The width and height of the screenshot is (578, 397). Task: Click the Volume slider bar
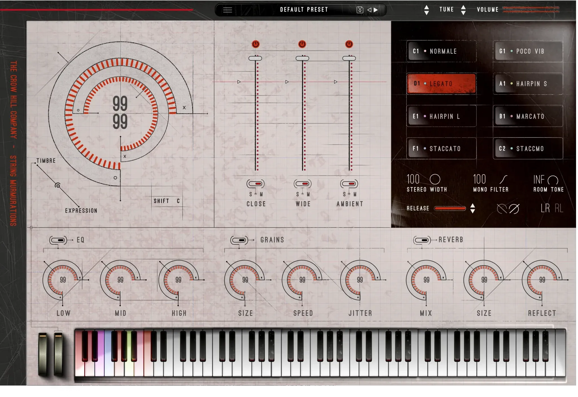(x=531, y=10)
